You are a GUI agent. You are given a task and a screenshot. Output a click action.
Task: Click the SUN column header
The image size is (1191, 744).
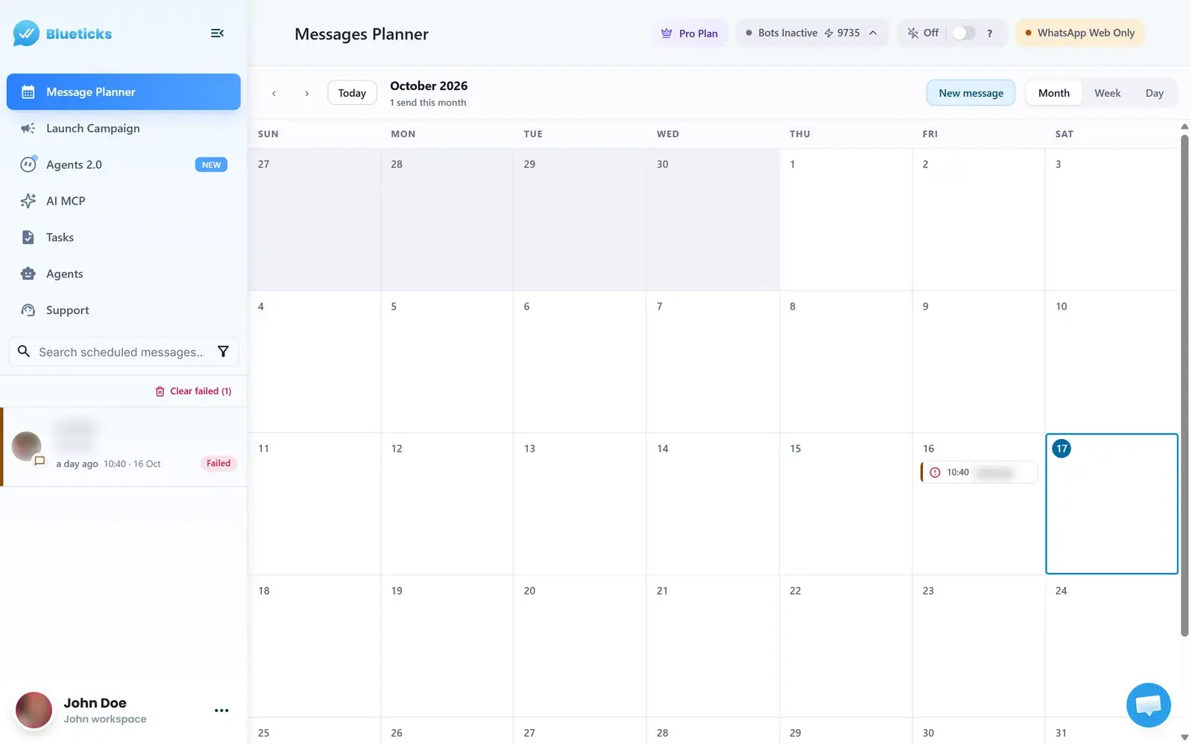[x=268, y=134]
